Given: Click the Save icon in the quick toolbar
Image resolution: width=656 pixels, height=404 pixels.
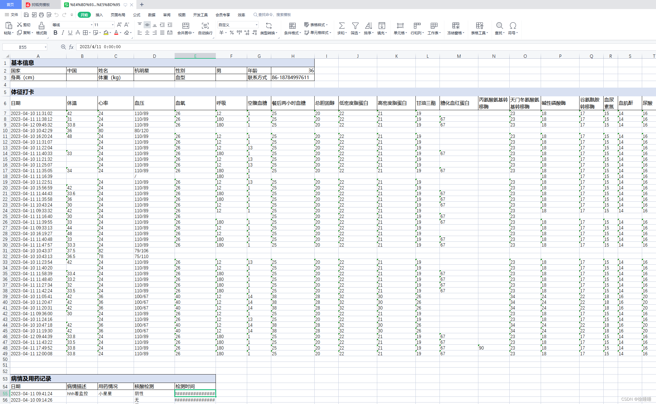Looking at the screenshot, I should pyautogui.click(x=26, y=15).
